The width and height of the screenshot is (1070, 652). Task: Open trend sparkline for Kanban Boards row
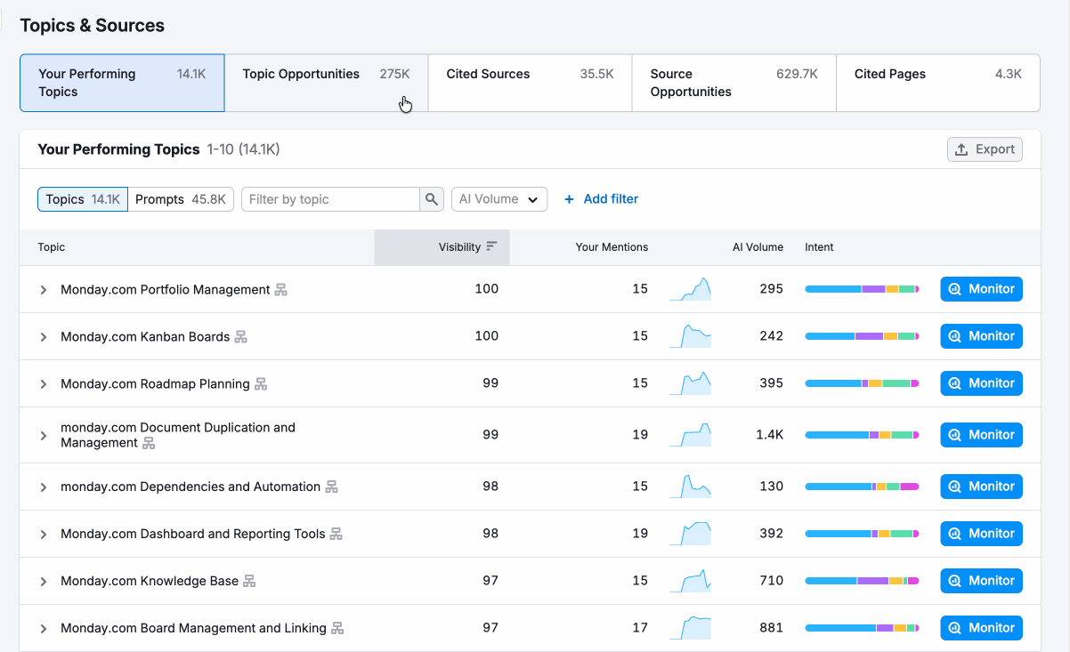click(x=691, y=336)
